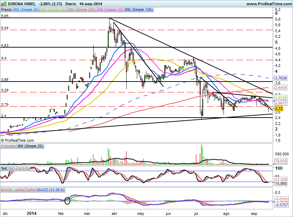
Task: Click the abr month on time axis
Action: click(114, 213)
